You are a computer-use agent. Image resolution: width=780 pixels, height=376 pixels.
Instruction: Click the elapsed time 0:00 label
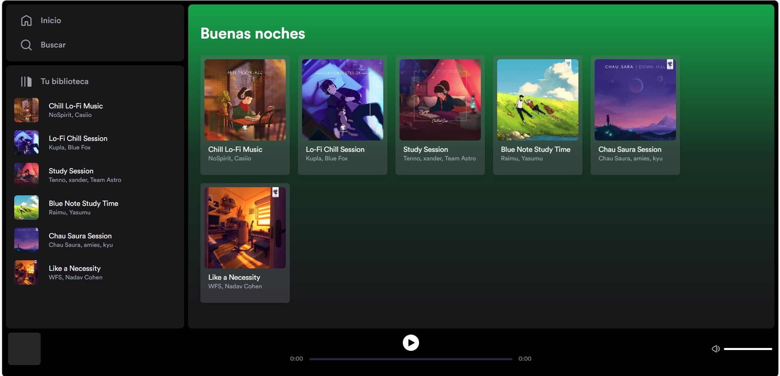(296, 359)
